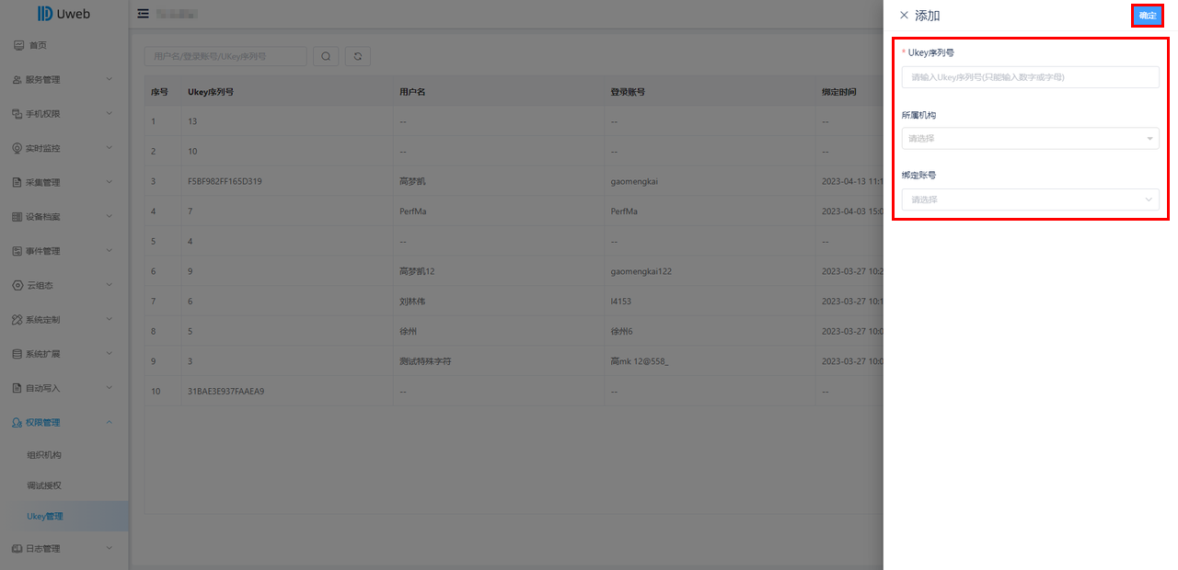The height and width of the screenshot is (570, 1178).
Task: Click the 设备档案 sidebar icon
Action: pyautogui.click(x=17, y=217)
